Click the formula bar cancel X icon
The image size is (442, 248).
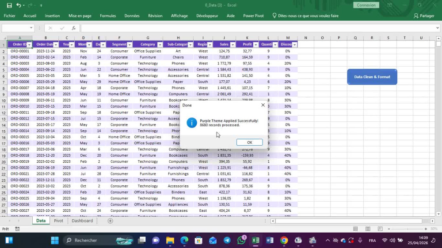pyautogui.click(x=50, y=28)
